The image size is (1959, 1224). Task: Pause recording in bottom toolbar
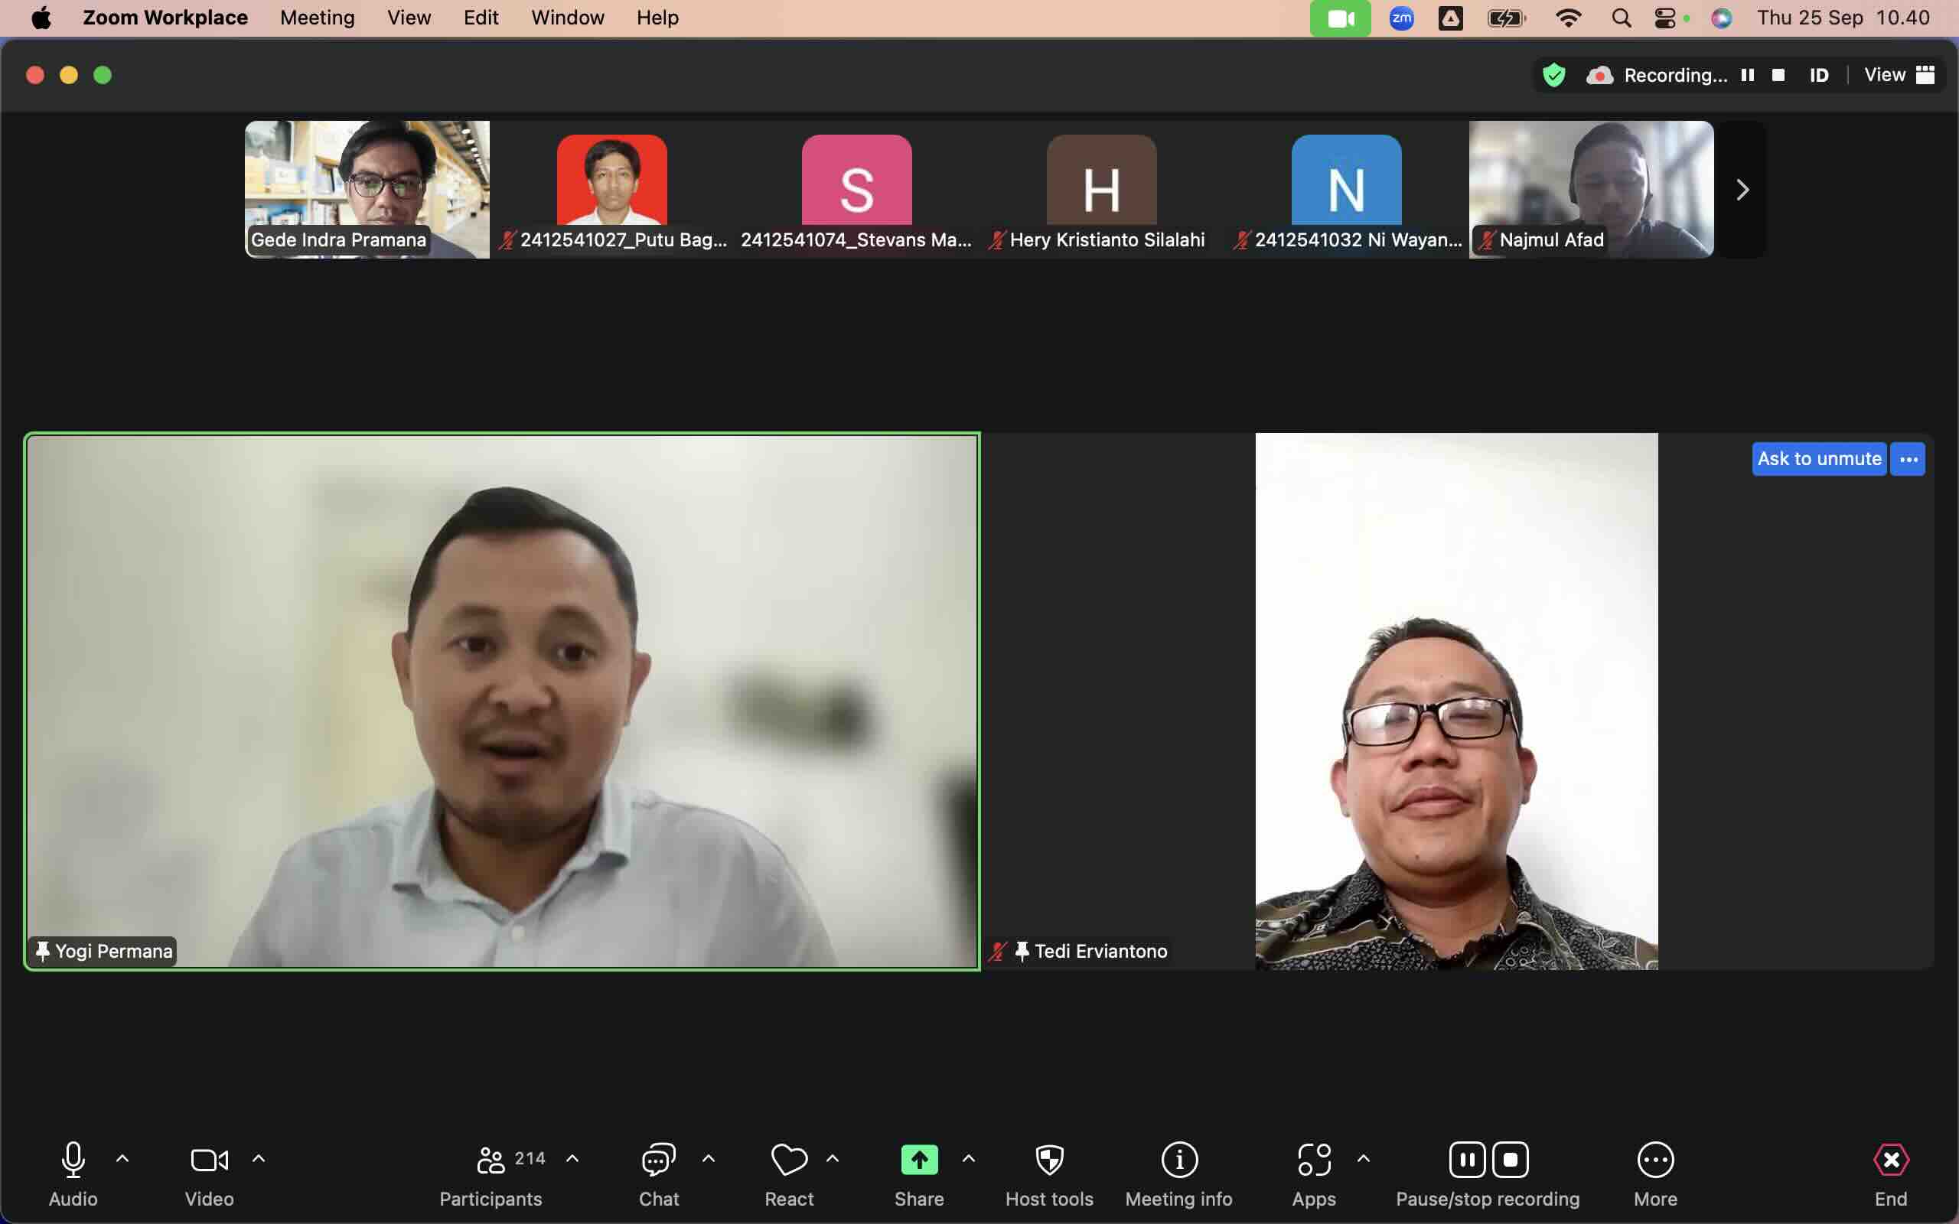[x=1467, y=1159]
